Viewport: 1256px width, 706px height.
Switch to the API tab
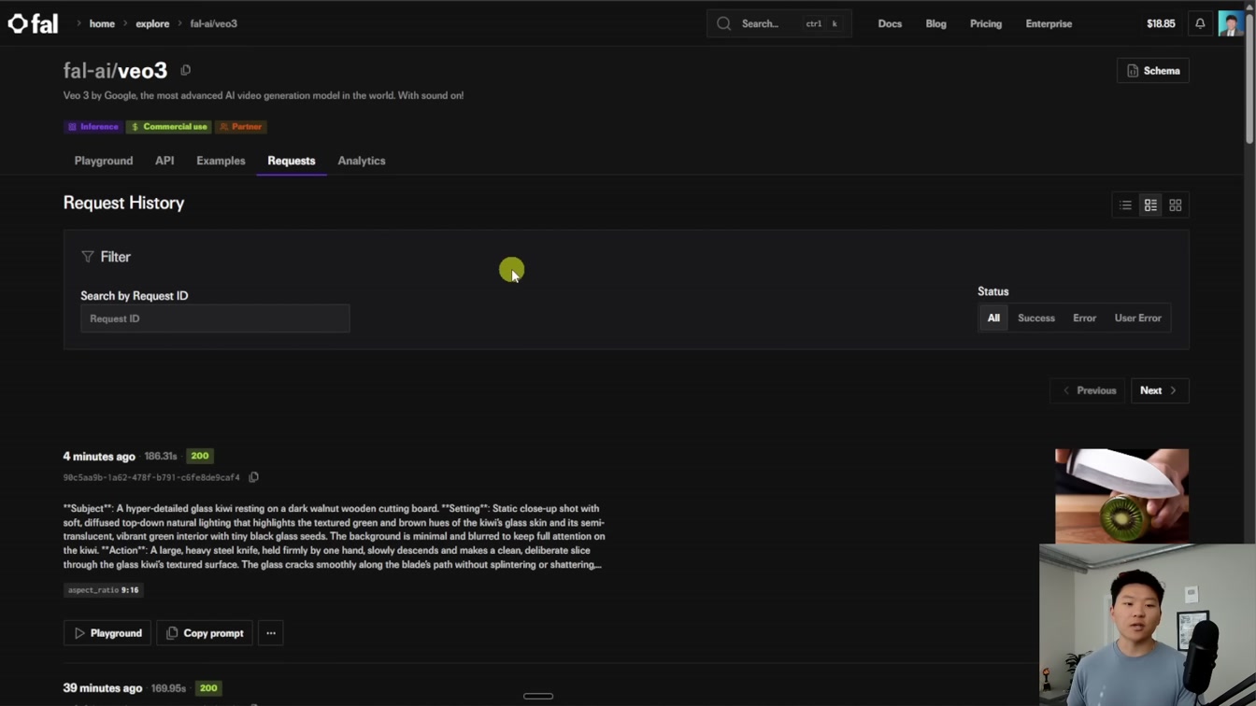tap(164, 161)
